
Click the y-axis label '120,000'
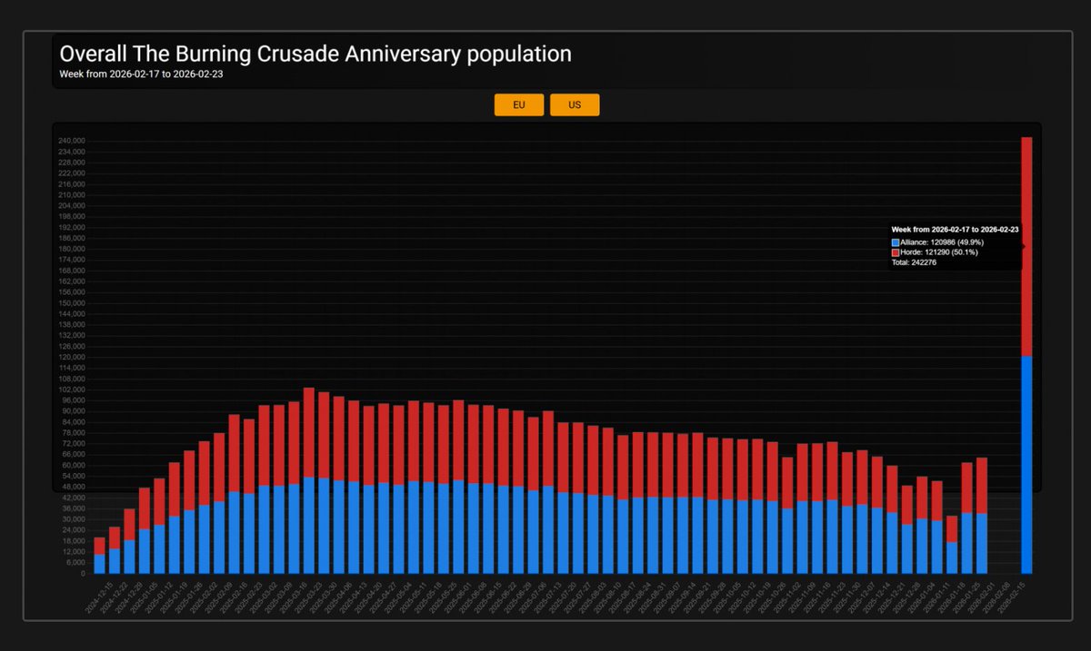(71, 357)
